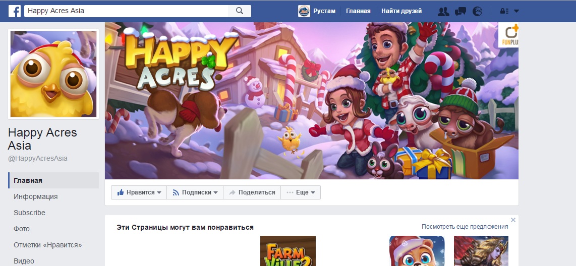Open the friend requests icon

click(443, 12)
